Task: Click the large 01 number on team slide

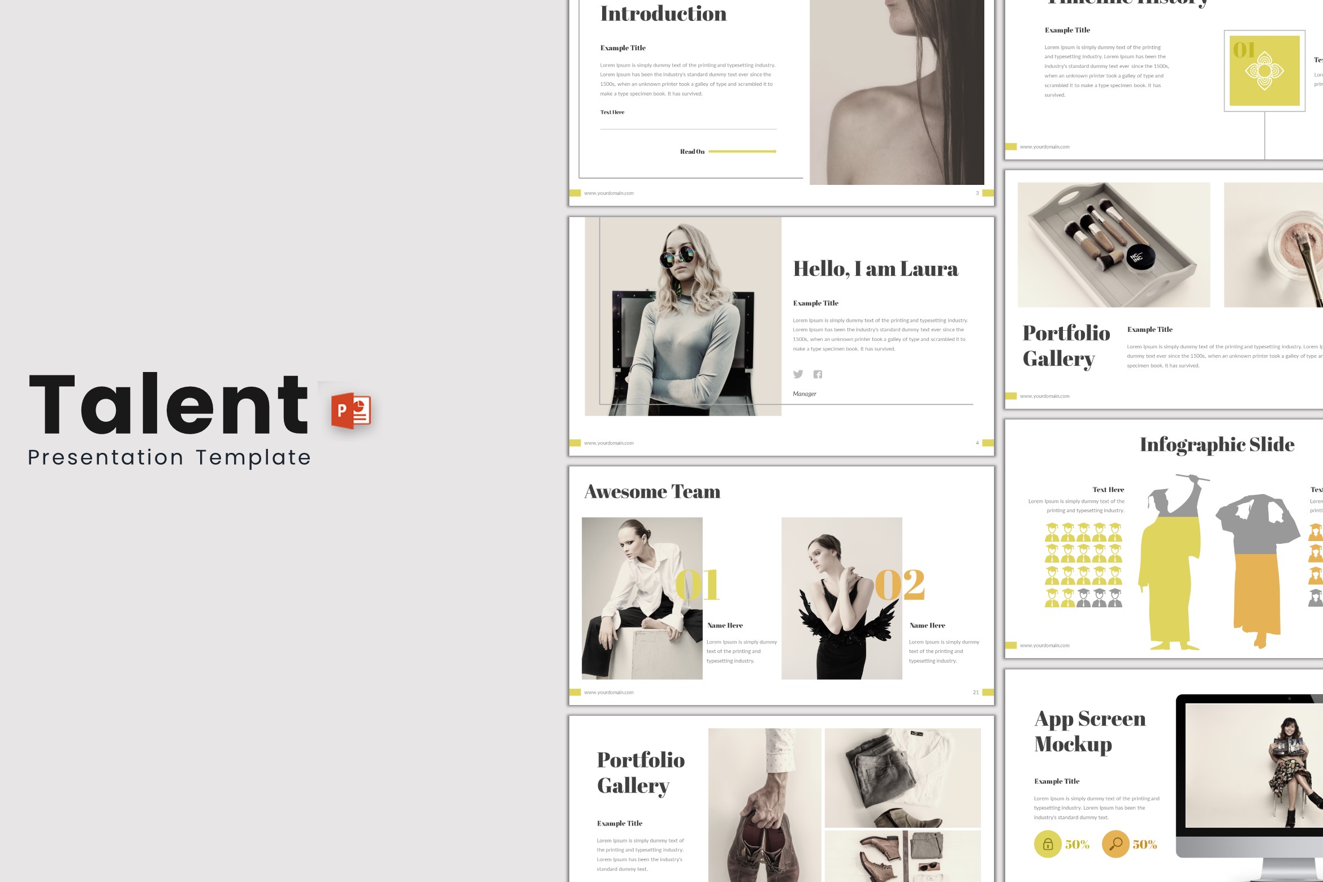Action: click(x=697, y=585)
